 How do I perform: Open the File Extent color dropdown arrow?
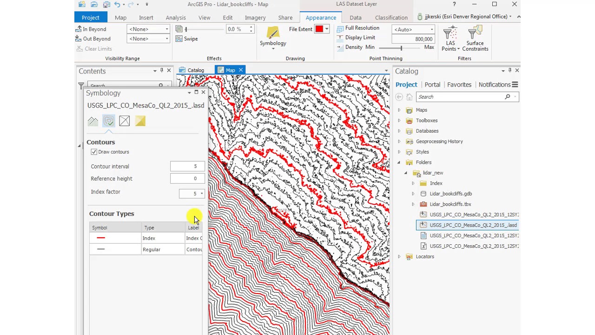click(327, 29)
